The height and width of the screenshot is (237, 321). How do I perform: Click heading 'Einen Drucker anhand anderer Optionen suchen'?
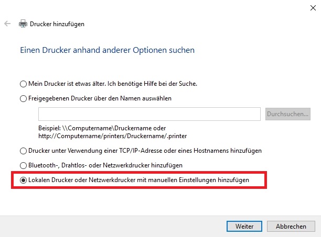(x=108, y=50)
